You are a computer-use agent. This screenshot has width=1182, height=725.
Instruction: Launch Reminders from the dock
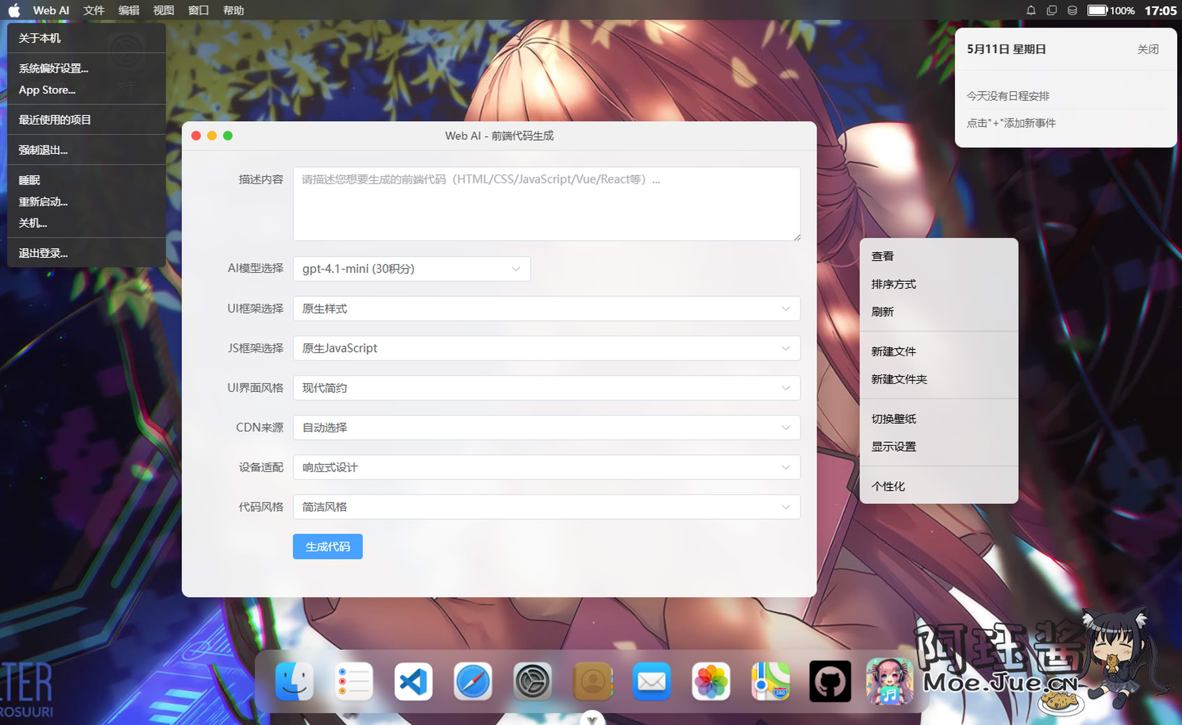(x=354, y=681)
